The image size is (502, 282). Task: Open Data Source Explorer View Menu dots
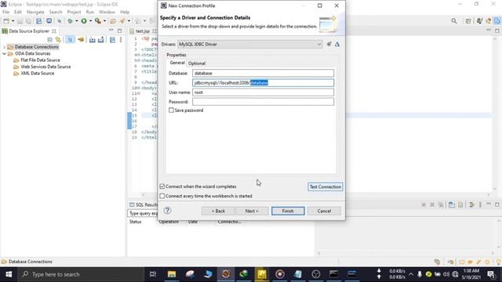121,40
